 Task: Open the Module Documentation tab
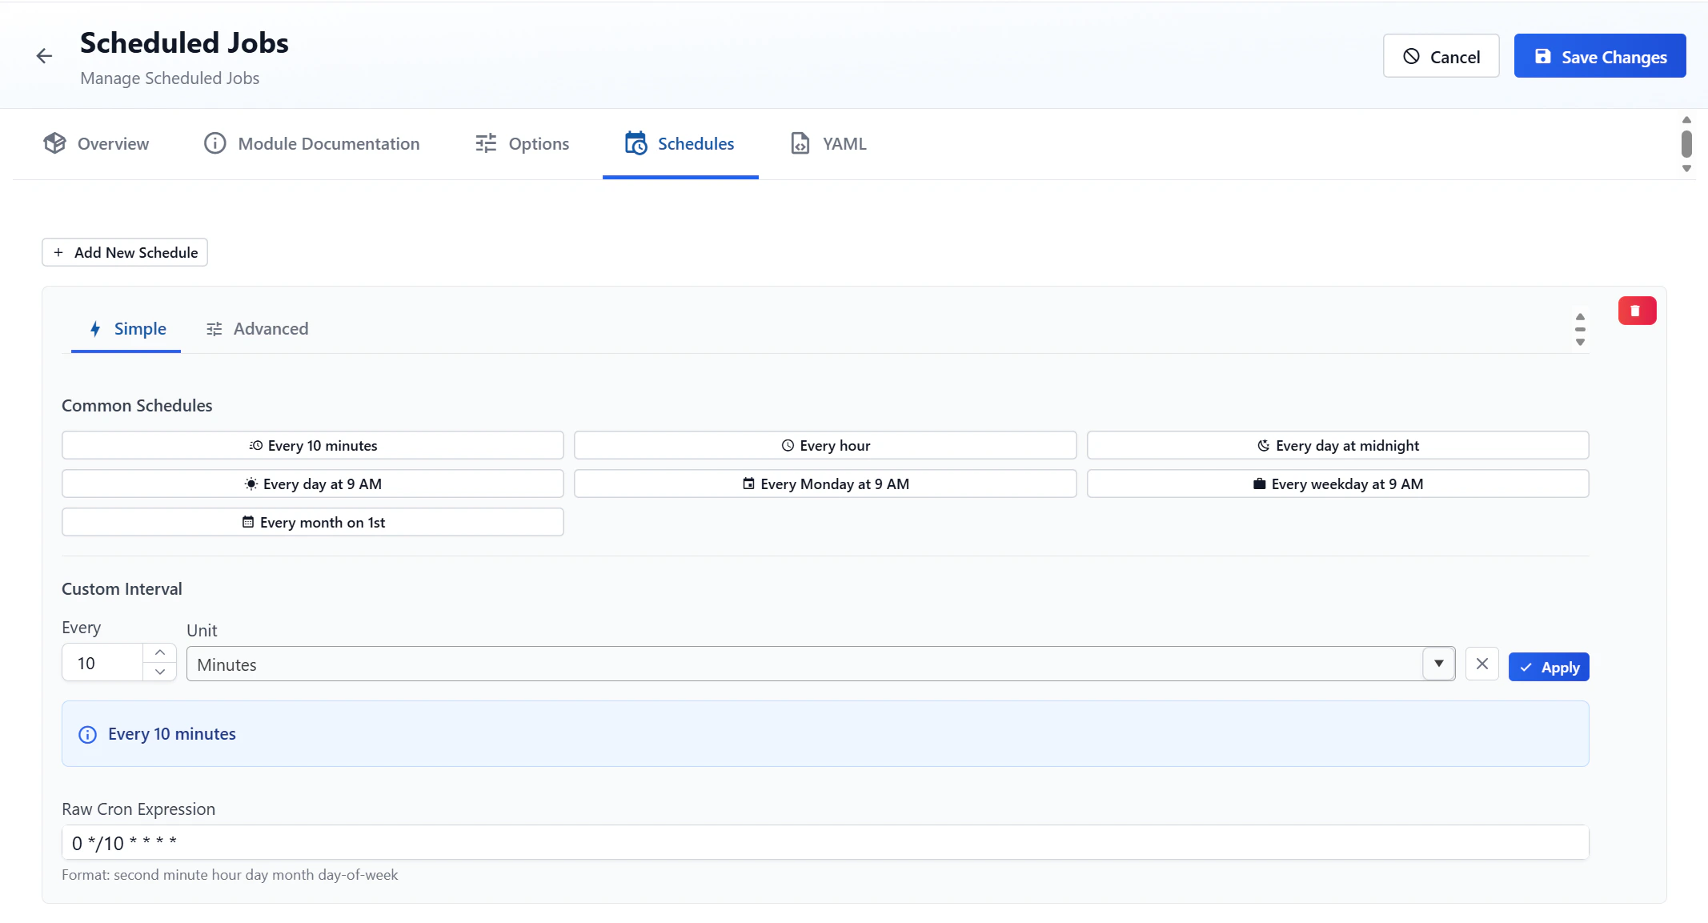[x=311, y=144]
